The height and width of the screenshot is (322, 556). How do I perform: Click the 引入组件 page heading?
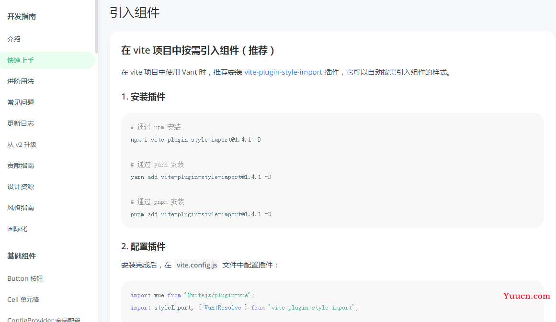[x=135, y=13]
